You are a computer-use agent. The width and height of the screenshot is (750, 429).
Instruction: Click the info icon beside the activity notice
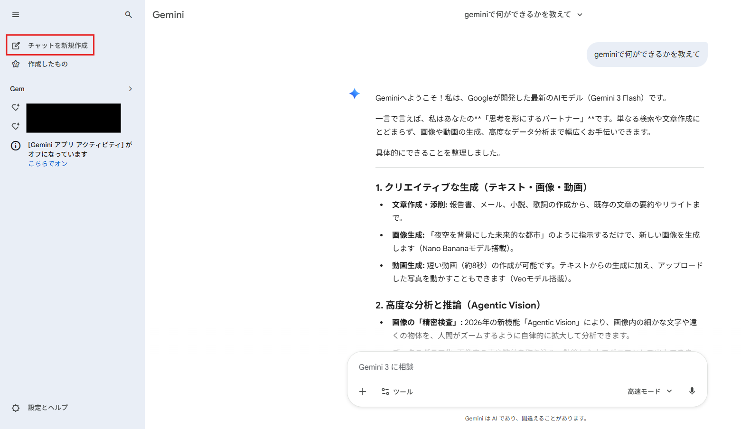(x=16, y=146)
